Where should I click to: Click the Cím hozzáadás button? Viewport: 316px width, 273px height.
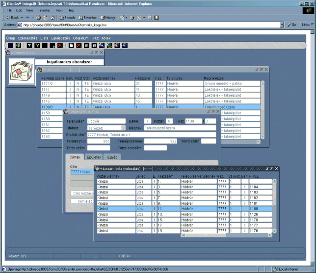click(82, 194)
